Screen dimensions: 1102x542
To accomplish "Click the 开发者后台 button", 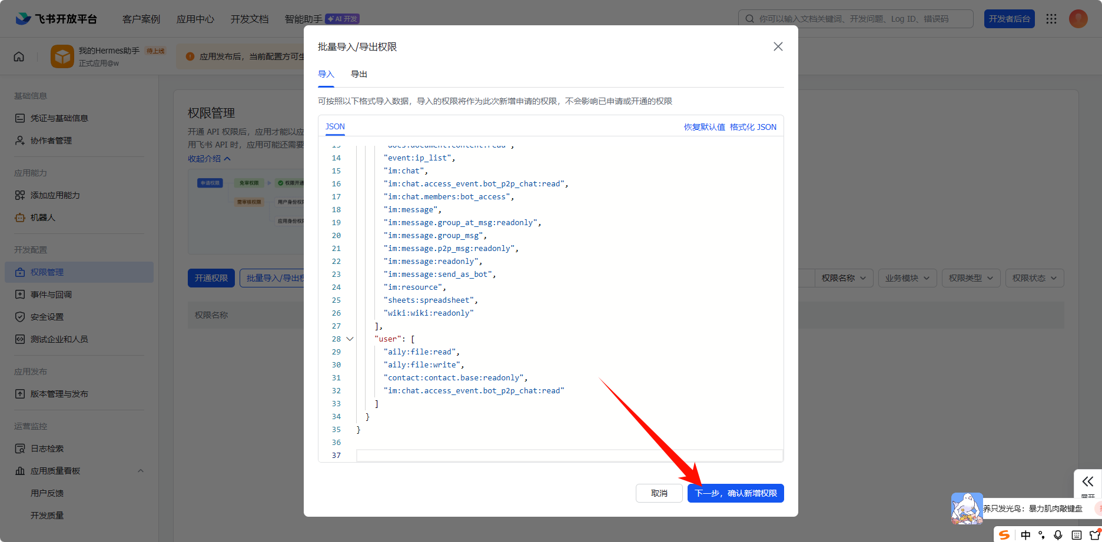I will [x=1010, y=19].
